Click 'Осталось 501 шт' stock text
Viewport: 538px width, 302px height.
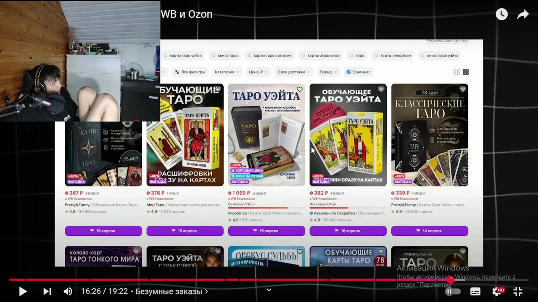pyautogui.click(x=323, y=204)
